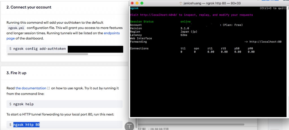Click the ngrok.yml inline code label
The image size is (289, 130).
(16, 28)
